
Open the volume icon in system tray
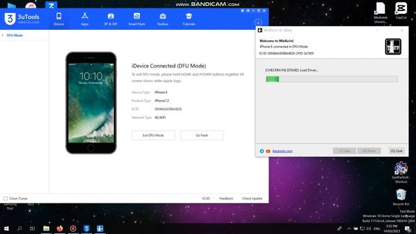[369, 229]
